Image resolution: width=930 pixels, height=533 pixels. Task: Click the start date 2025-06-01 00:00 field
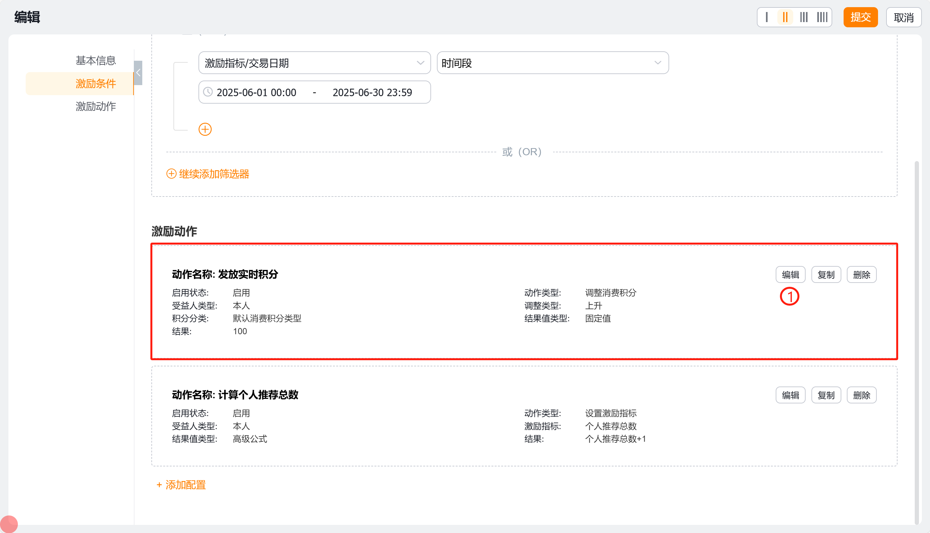pos(256,92)
